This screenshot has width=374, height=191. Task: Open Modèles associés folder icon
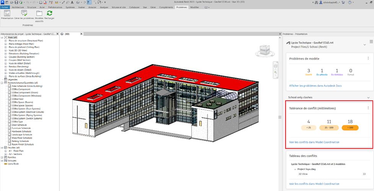coord(39,13)
